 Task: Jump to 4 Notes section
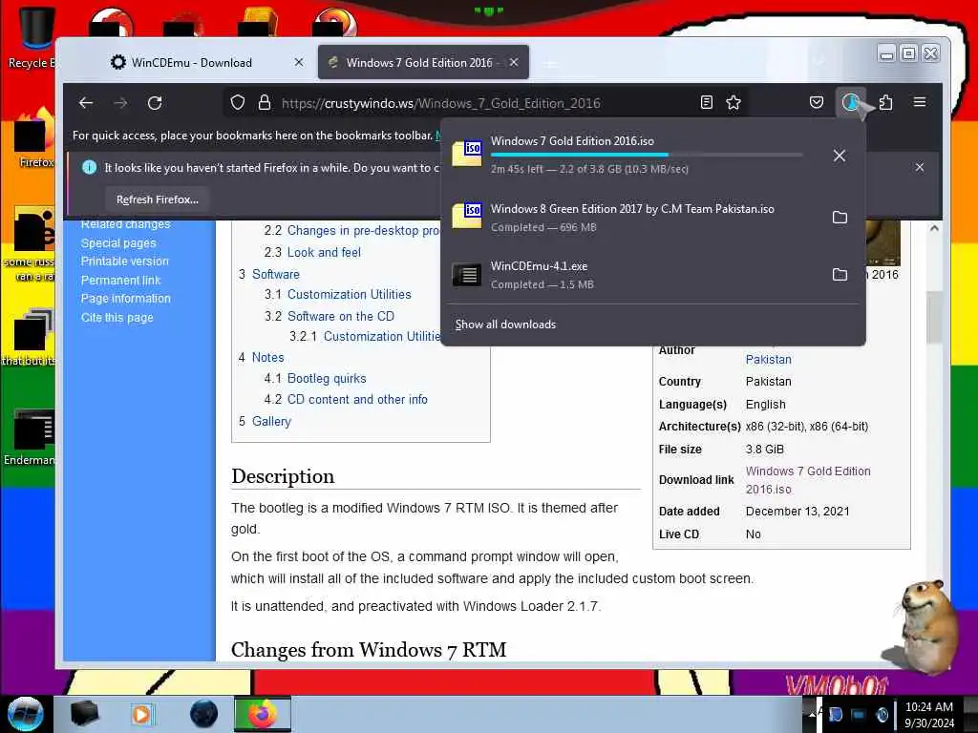point(267,357)
